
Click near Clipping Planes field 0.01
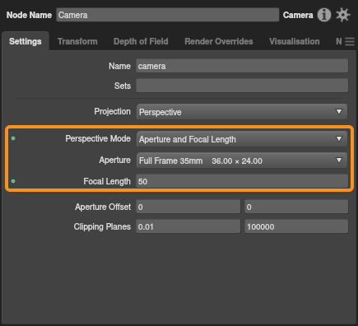click(188, 226)
